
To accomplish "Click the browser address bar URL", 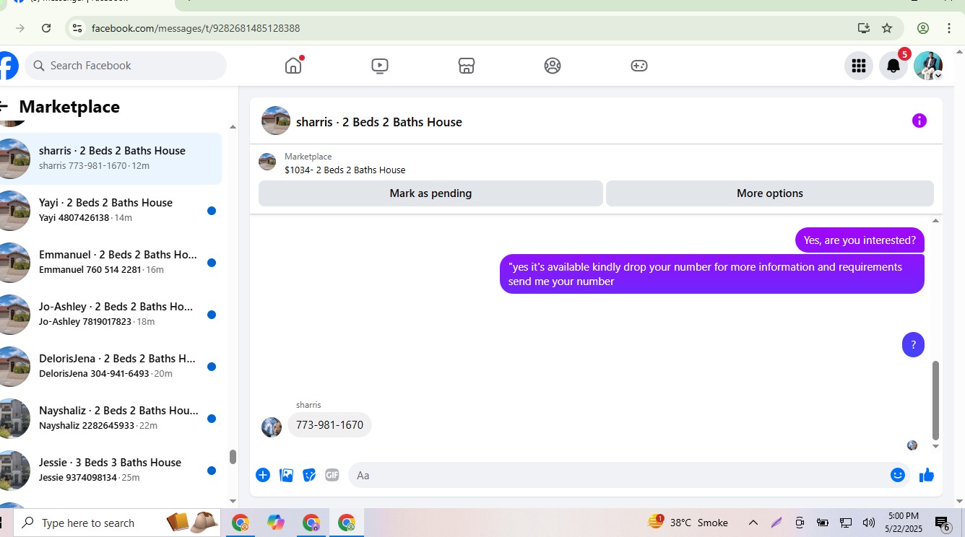I will coord(196,28).
